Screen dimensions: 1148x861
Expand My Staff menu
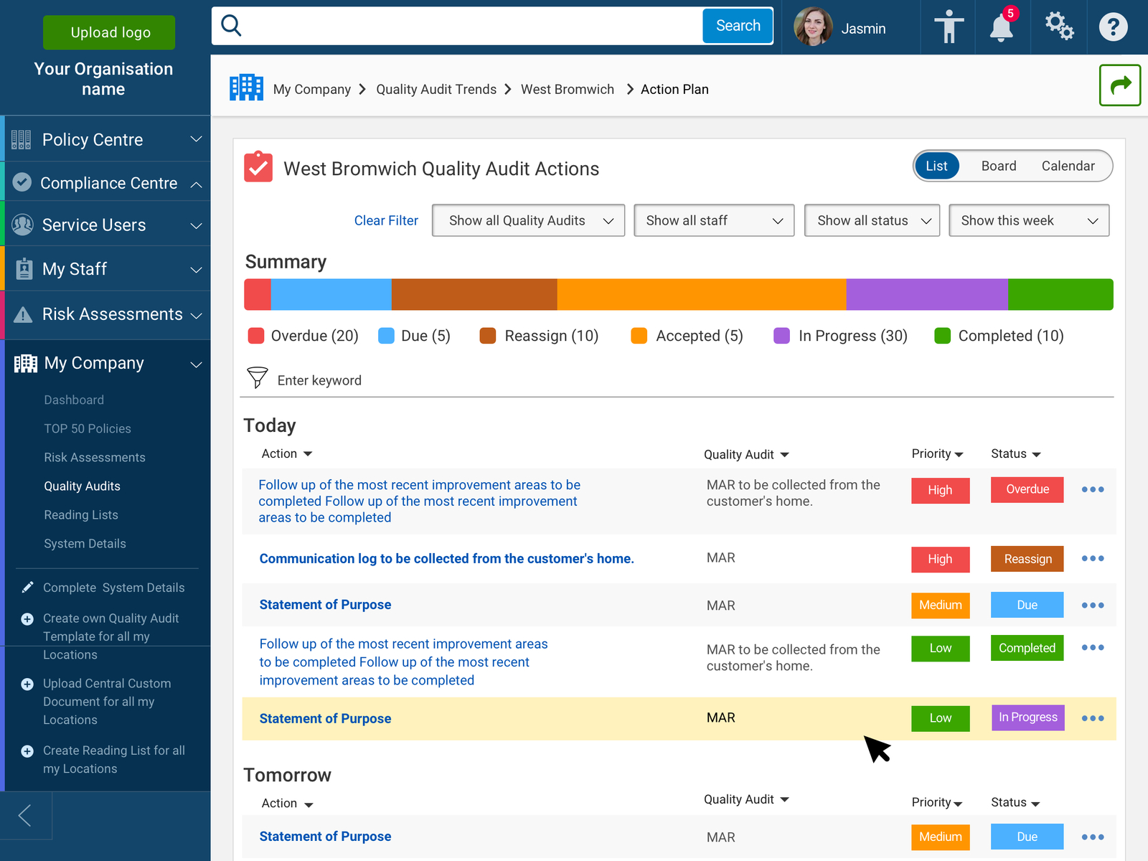point(196,270)
